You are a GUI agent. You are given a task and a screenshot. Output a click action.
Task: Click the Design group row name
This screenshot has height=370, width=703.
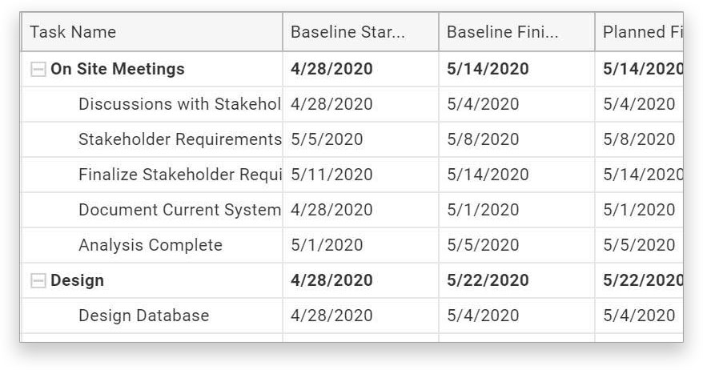coord(78,280)
